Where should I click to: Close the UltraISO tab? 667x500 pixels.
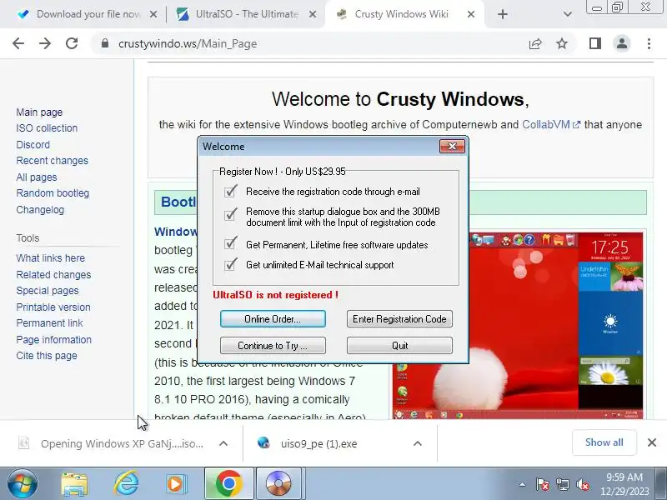(312, 14)
